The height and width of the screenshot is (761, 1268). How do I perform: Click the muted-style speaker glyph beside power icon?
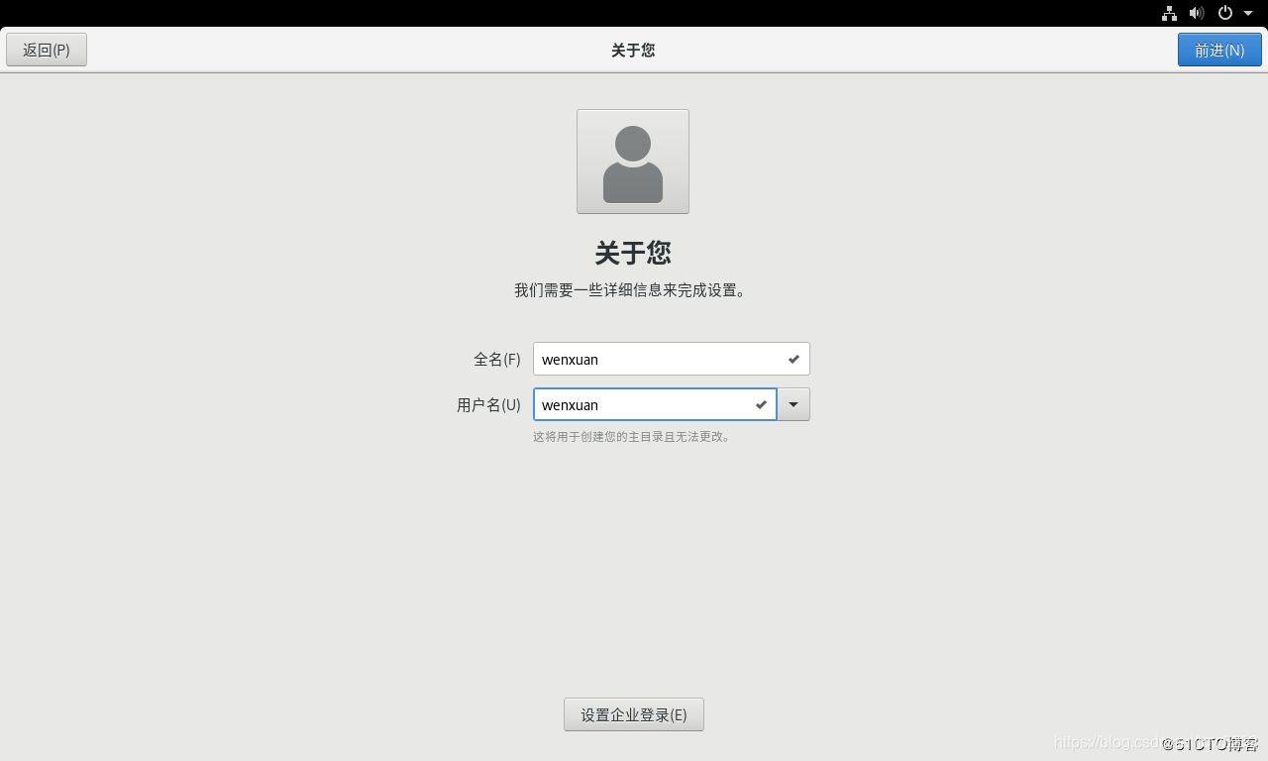(1196, 13)
